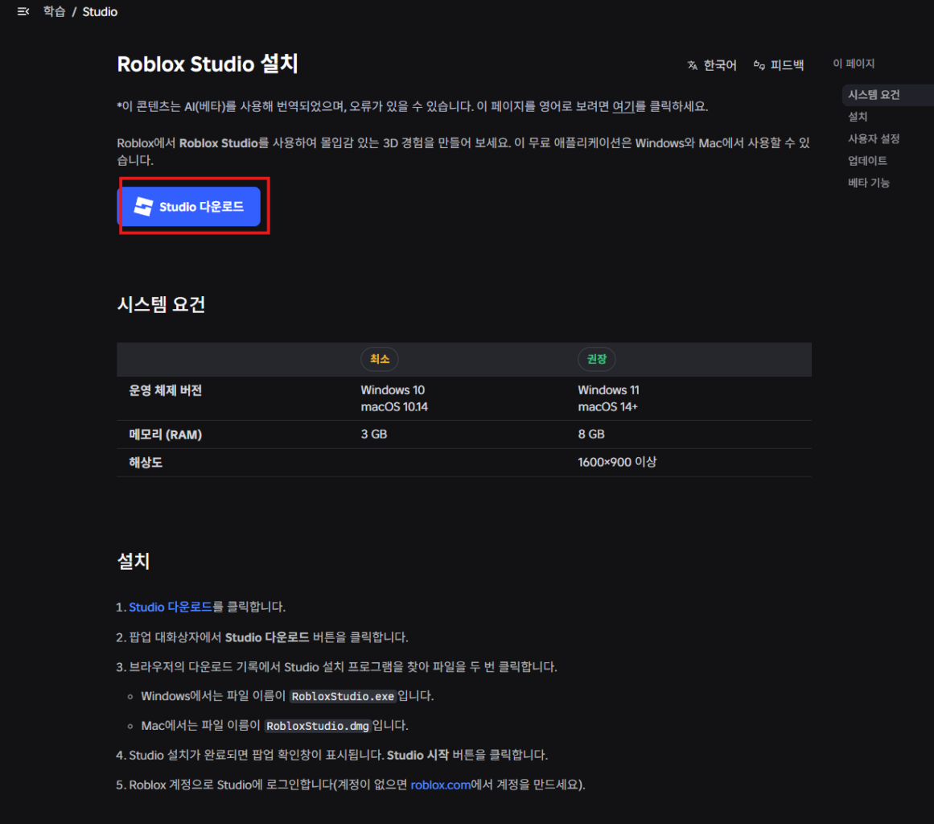Click the RobloxStudio.exe code text
Viewport: 934px width, 824px height.
pyautogui.click(x=343, y=696)
